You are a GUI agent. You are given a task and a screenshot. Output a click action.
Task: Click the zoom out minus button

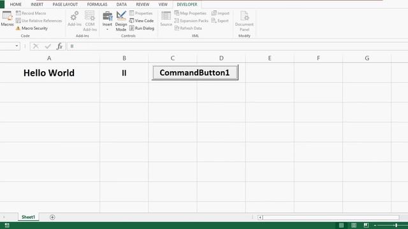[x=375, y=225]
